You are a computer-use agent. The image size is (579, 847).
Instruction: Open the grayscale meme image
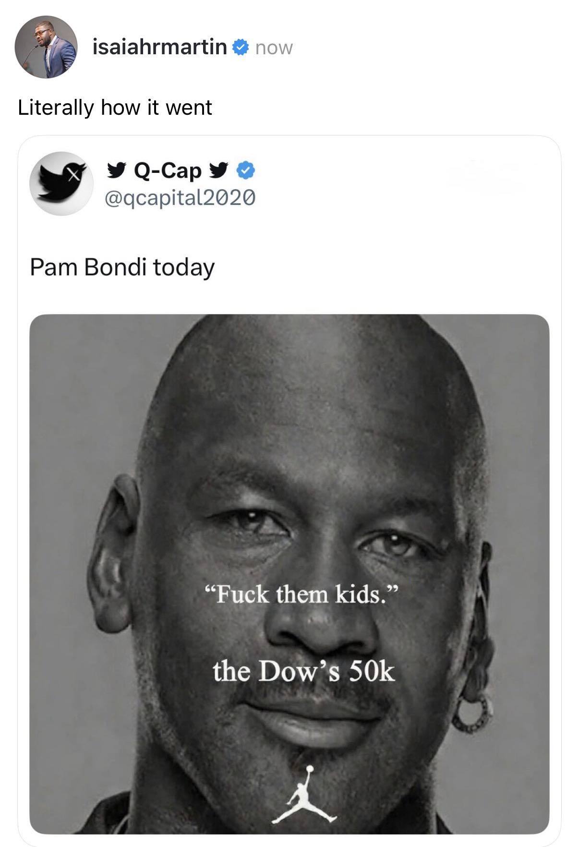289,574
